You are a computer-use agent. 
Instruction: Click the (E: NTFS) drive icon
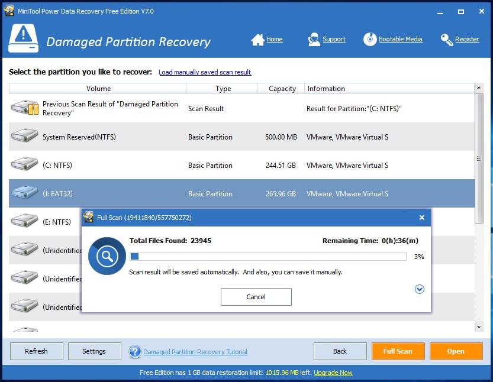point(24,221)
